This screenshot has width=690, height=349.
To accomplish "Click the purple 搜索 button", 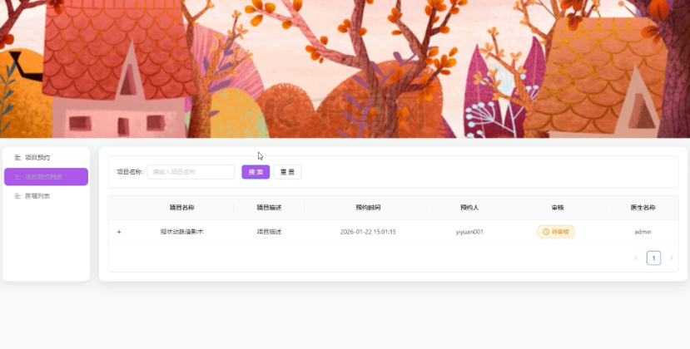I will pos(256,172).
